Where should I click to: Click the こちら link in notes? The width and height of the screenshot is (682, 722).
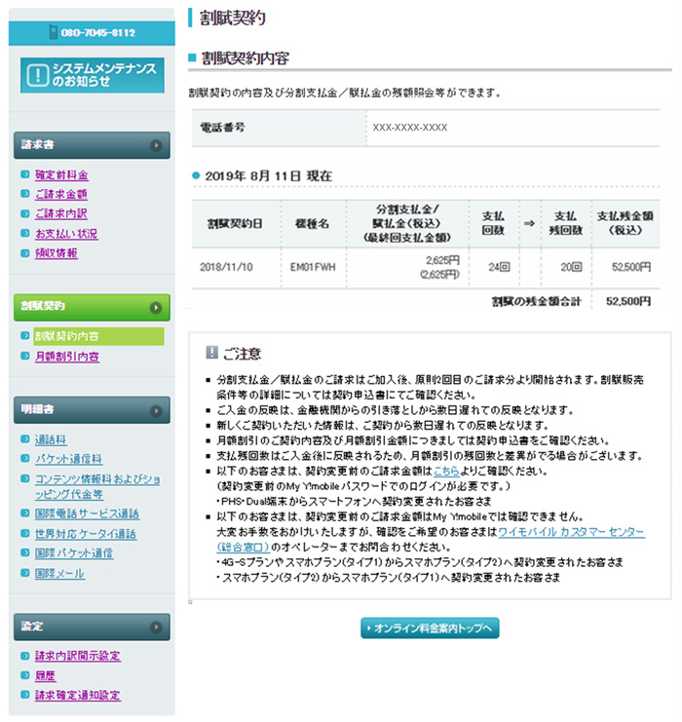click(x=446, y=469)
